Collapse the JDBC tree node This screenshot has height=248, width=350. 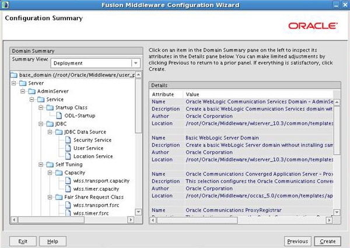coord(40,124)
